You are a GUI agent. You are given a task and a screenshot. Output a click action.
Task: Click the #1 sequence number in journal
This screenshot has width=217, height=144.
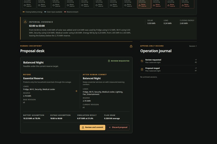tap(196, 71)
